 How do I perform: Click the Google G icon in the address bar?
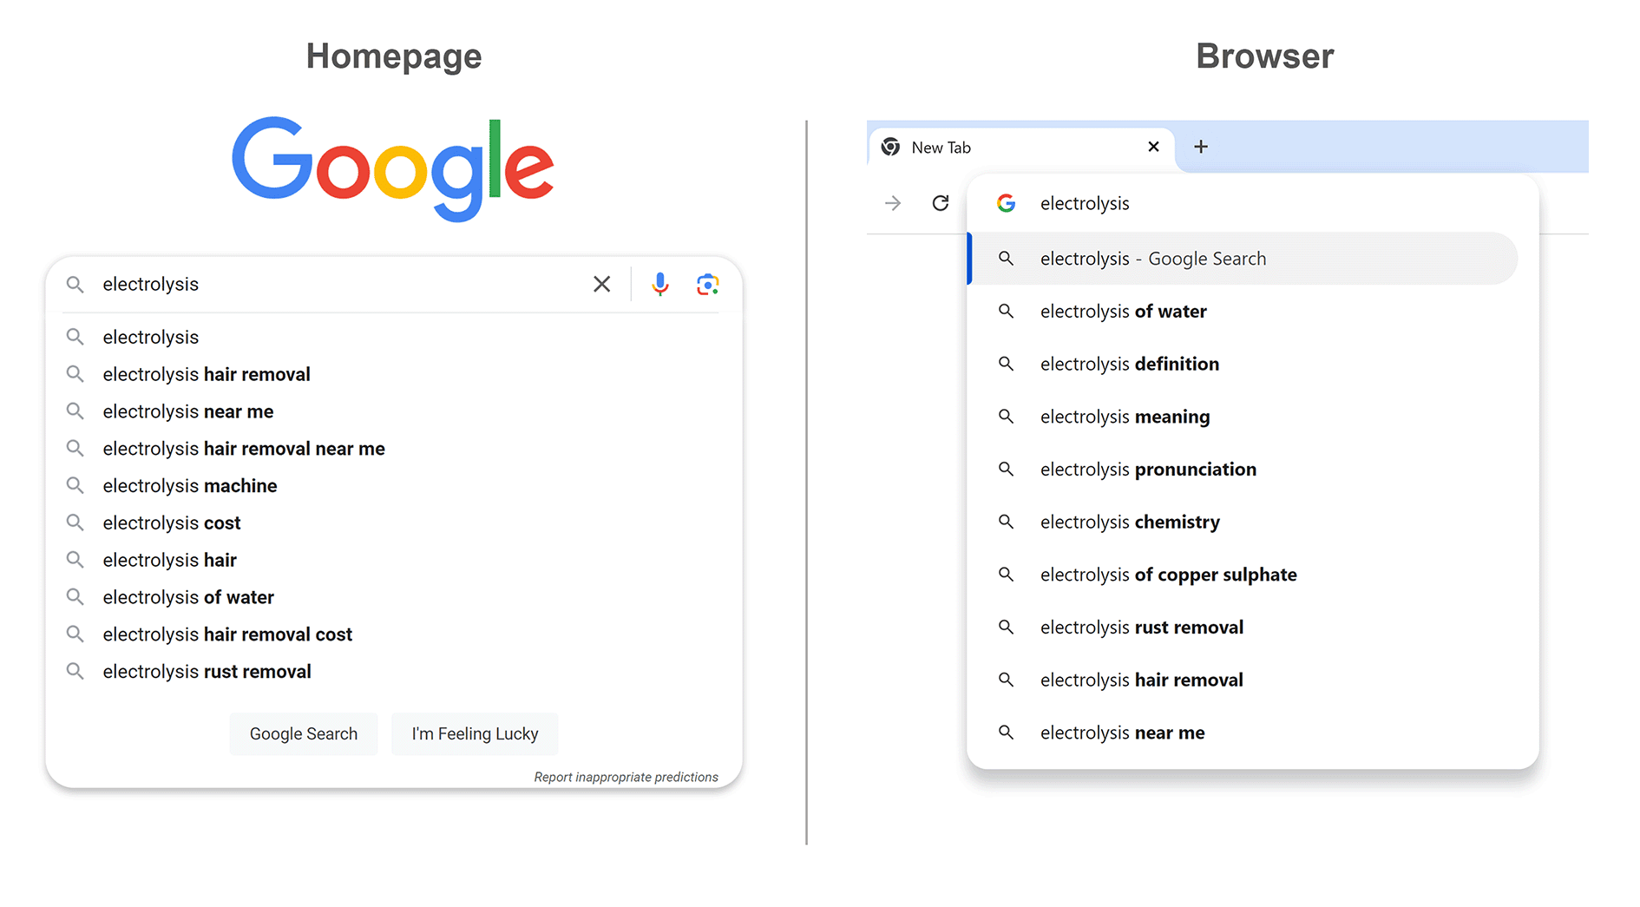(x=1006, y=203)
